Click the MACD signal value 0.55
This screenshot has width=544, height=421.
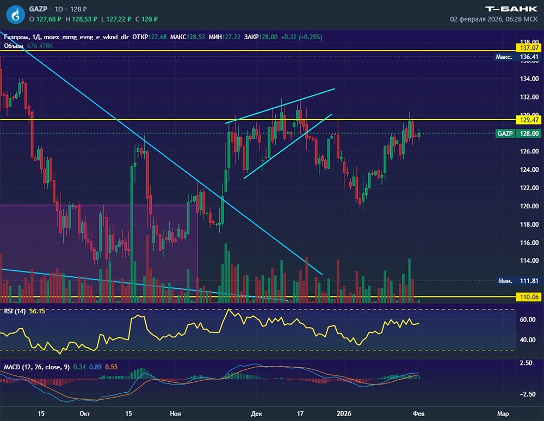tap(112, 367)
